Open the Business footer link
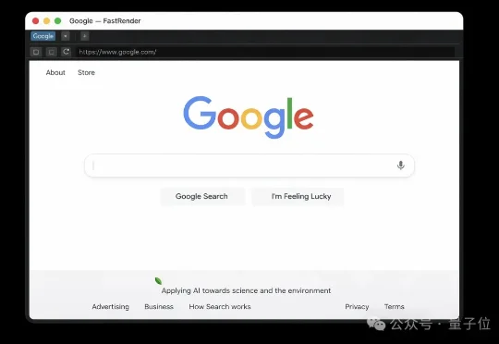The width and height of the screenshot is (499, 344). pyautogui.click(x=159, y=307)
